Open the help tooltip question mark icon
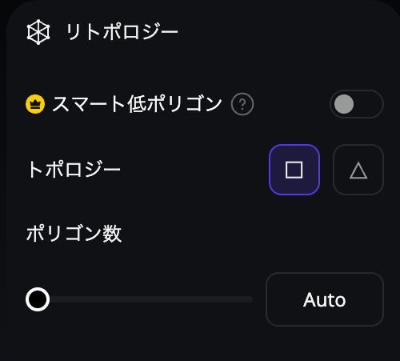Viewport: 400px width, 361px height. click(x=242, y=104)
